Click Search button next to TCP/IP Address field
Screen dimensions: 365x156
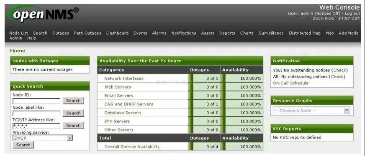coord(73,125)
